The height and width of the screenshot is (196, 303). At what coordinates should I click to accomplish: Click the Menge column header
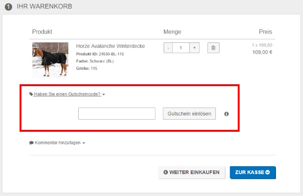click(172, 32)
